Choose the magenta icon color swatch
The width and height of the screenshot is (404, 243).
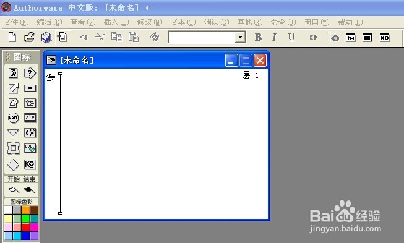click(x=34, y=228)
